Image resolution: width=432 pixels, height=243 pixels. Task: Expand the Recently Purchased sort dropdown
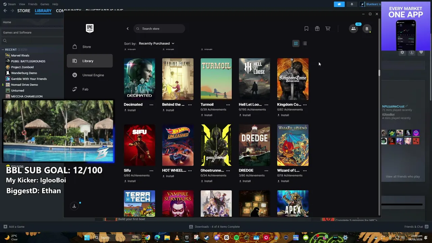[157, 44]
